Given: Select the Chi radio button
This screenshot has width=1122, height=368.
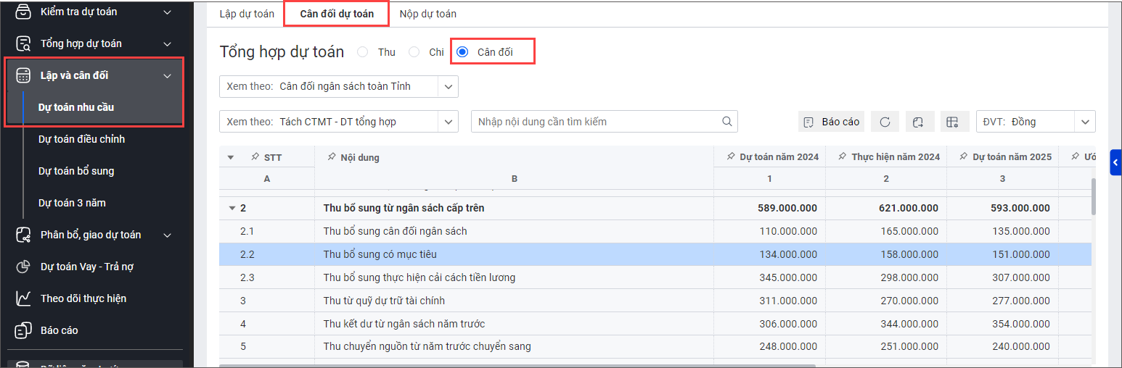Looking at the screenshot, I should [x=414, y=52].
